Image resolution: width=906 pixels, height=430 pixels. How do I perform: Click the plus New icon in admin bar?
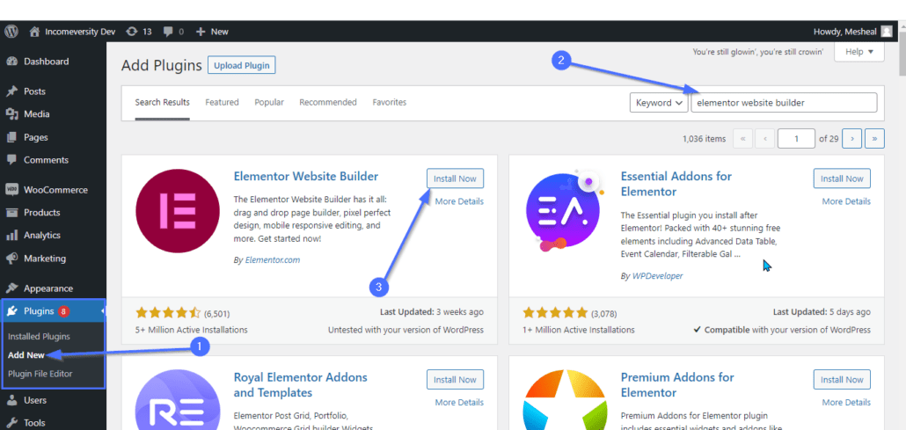[201, 31]
